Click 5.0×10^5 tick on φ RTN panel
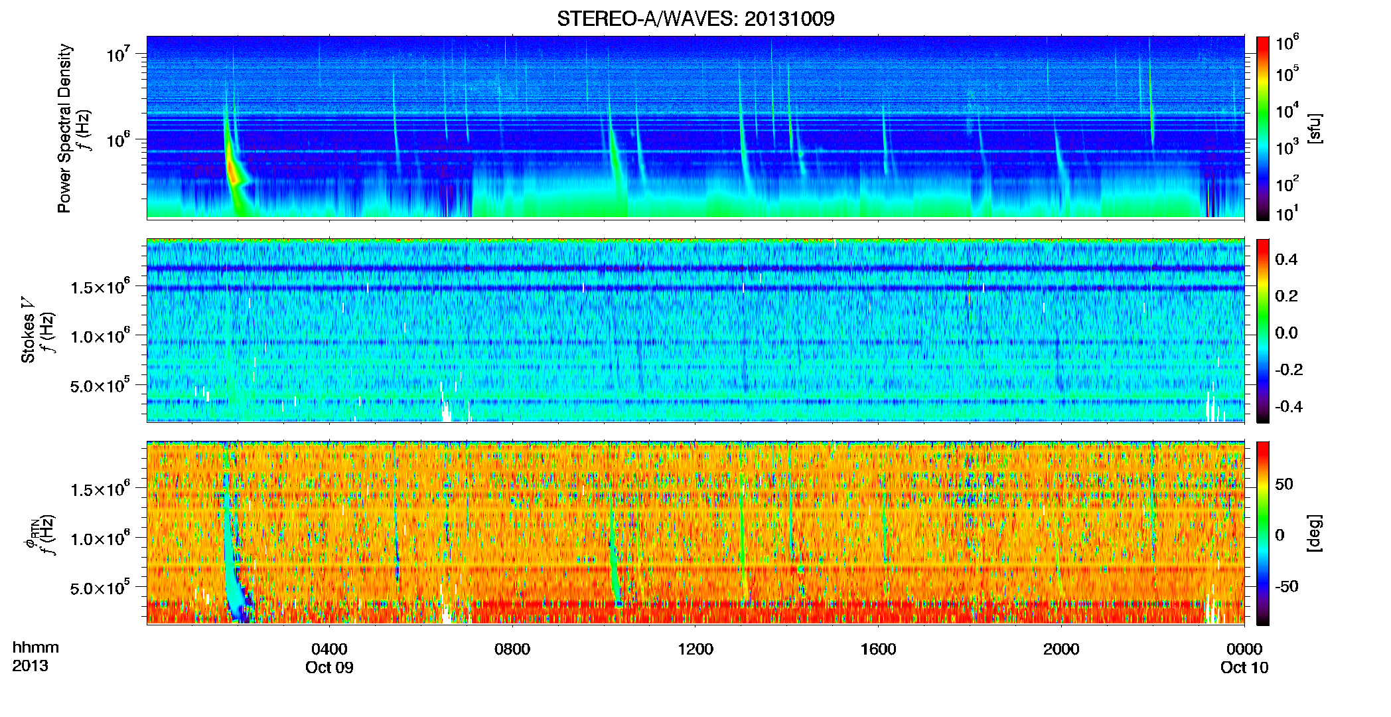This screenshot has width=1391, height=717. 100,588
